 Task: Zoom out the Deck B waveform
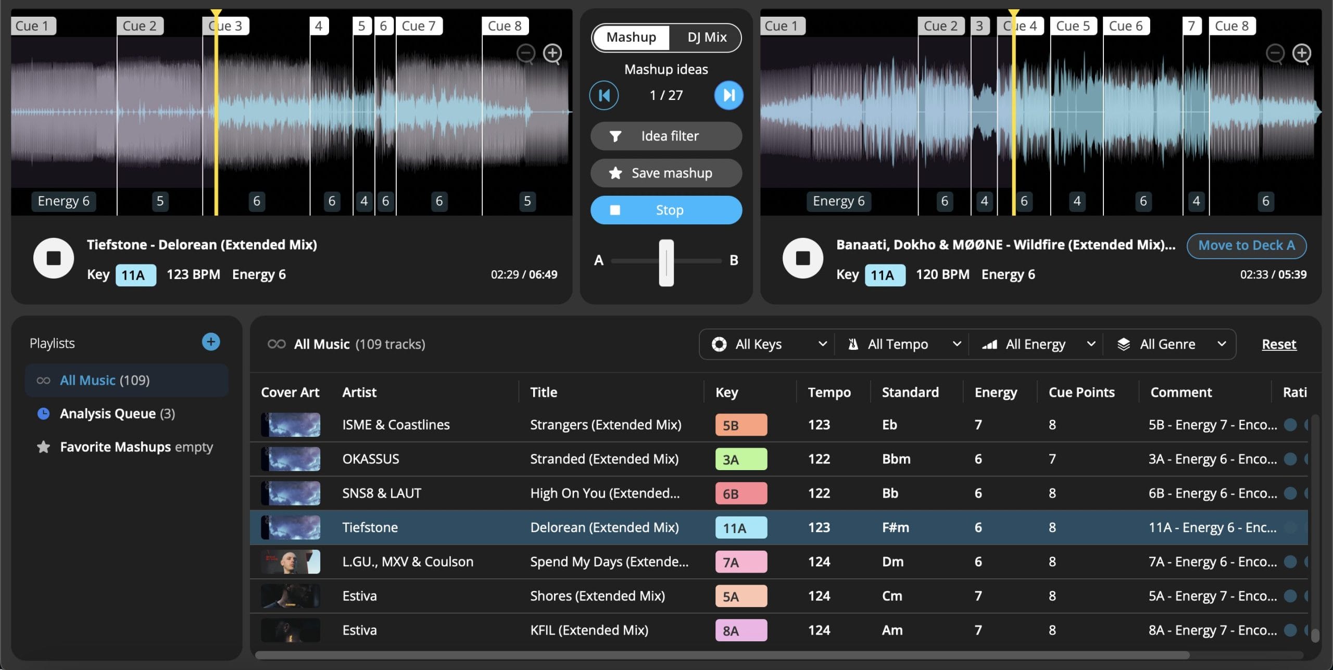tap(1275, 53)
